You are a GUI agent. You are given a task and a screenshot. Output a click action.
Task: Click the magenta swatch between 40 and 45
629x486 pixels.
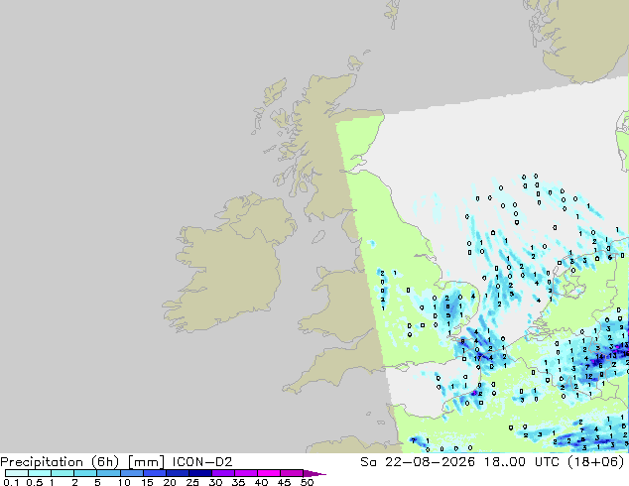tap(269, 473)
